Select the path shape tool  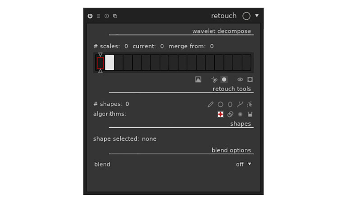pyautogui.click(x=240, y=104)
